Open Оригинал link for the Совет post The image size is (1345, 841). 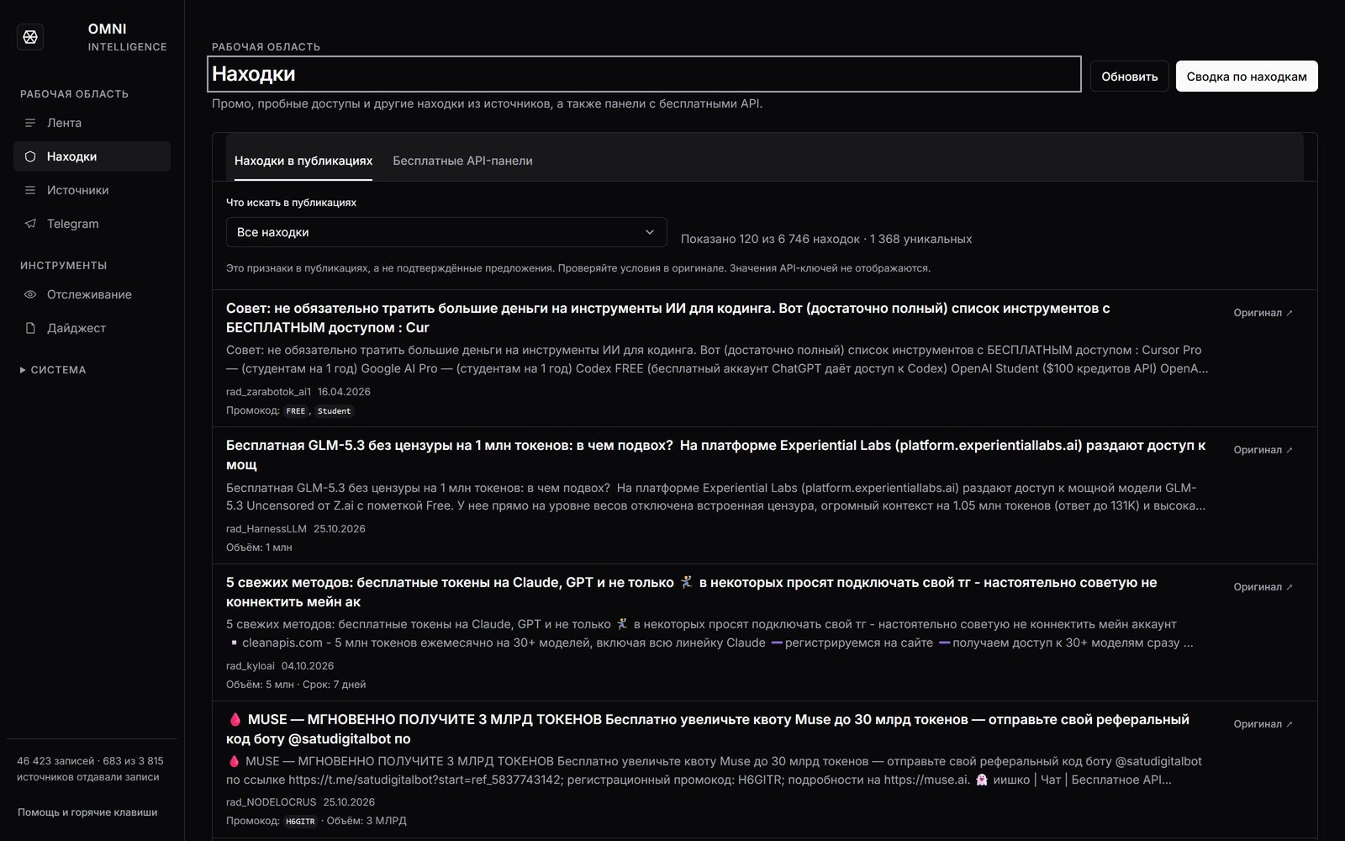[x=1263, y=313]
